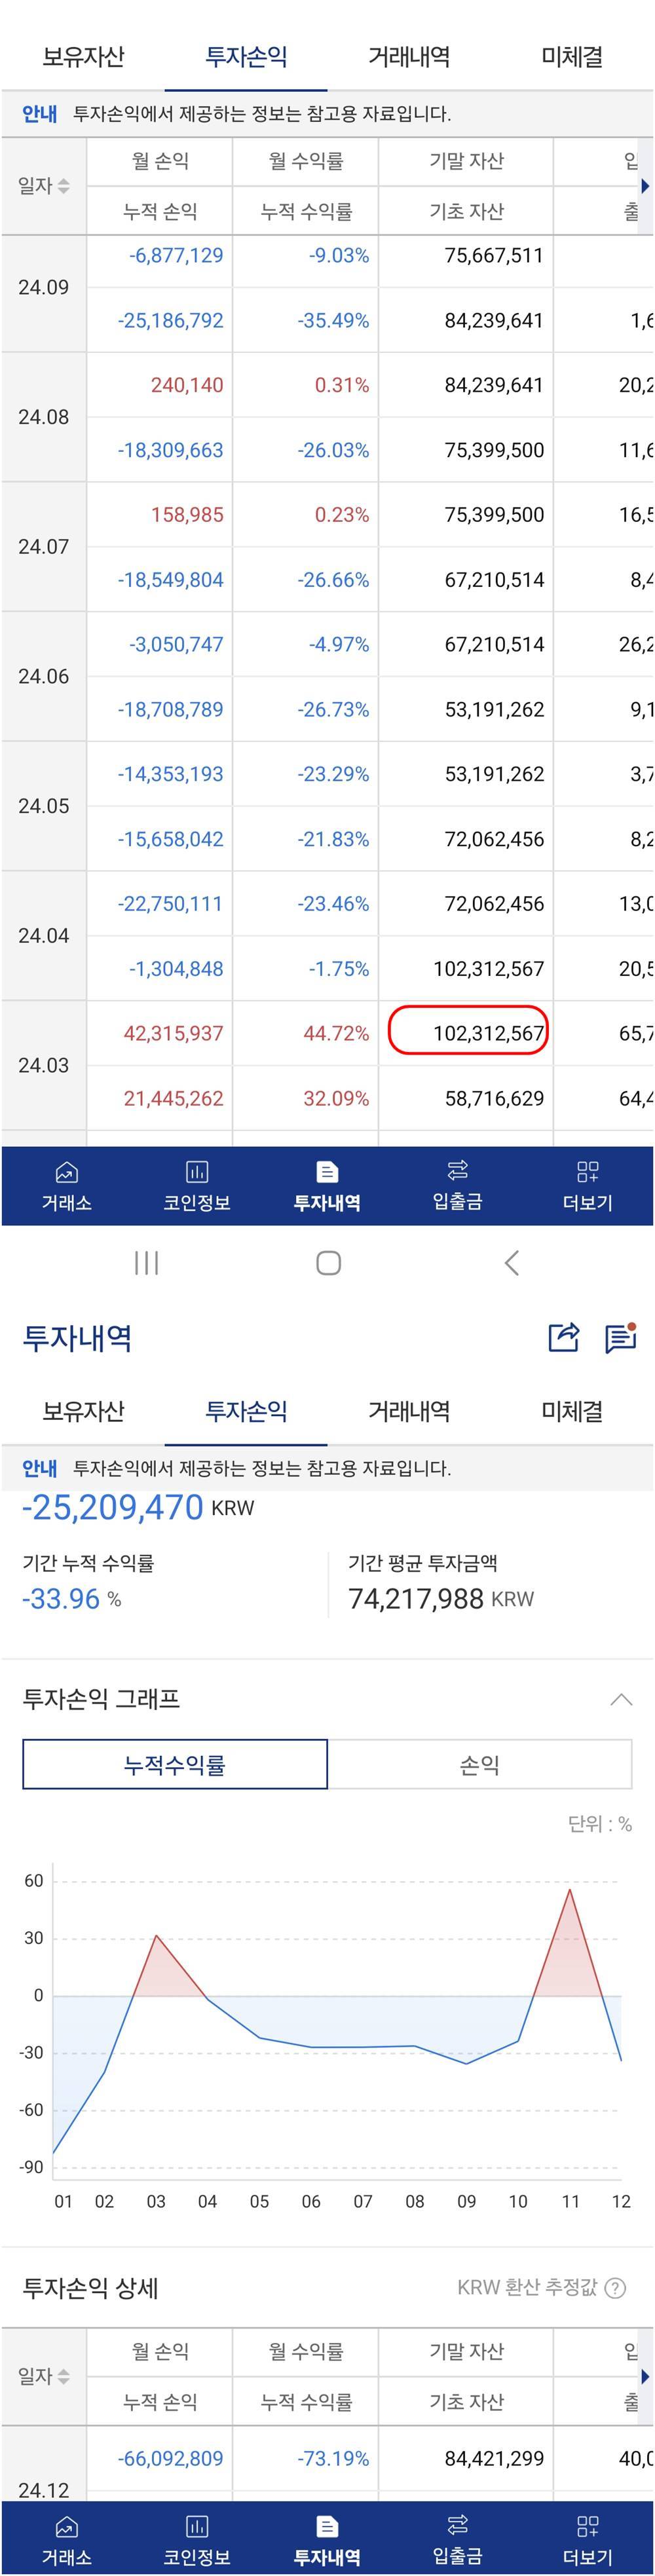Tap the red-circled 102,312,567 asset value

click(x=468, y=1032)
